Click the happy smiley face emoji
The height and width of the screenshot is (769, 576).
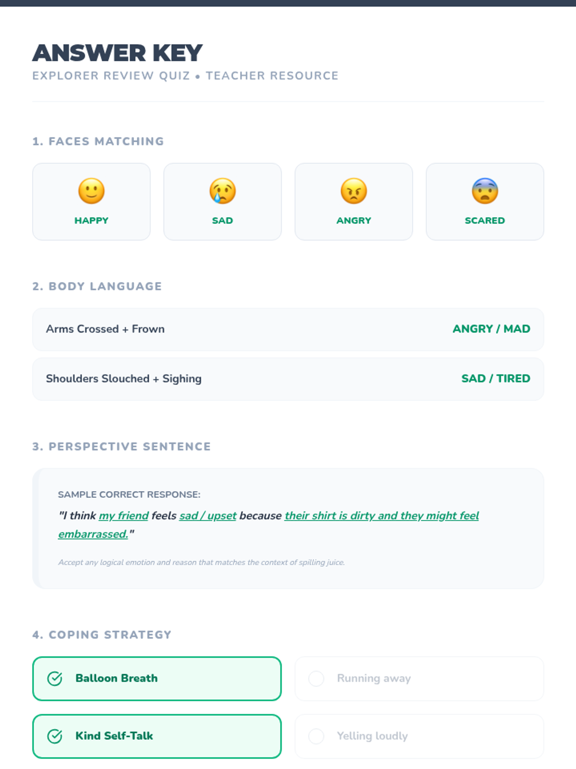tap(91, 191)
